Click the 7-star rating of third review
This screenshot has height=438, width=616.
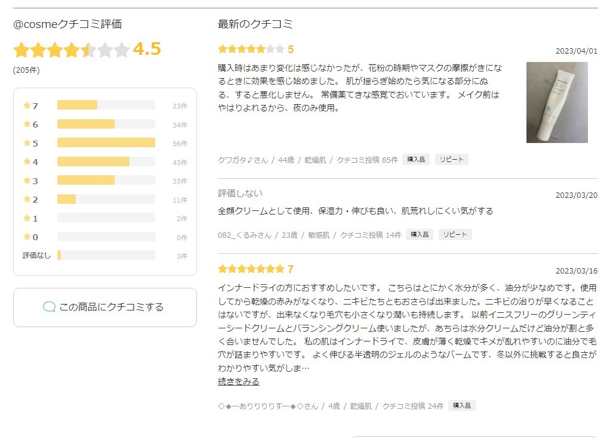[251, 269]
